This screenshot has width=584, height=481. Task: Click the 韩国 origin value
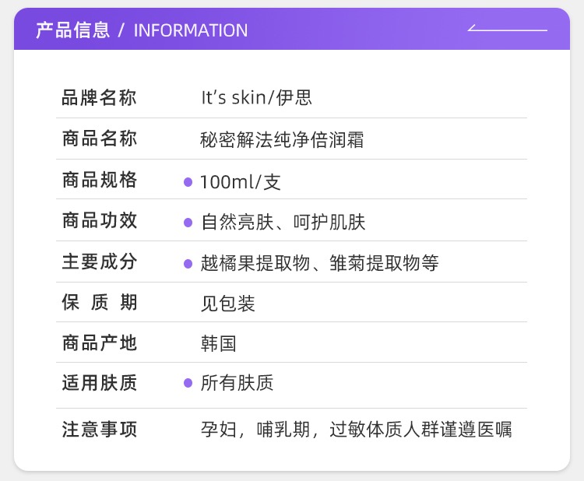point(219,343)
